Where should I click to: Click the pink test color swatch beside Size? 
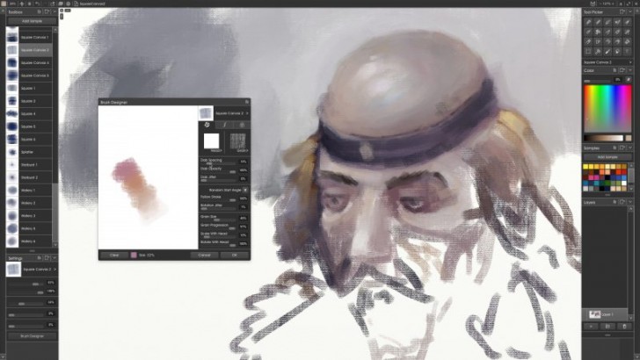pyautogui.click(x=134, y=256)
